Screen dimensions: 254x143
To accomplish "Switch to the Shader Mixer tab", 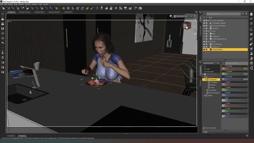I will coord(40,12).
